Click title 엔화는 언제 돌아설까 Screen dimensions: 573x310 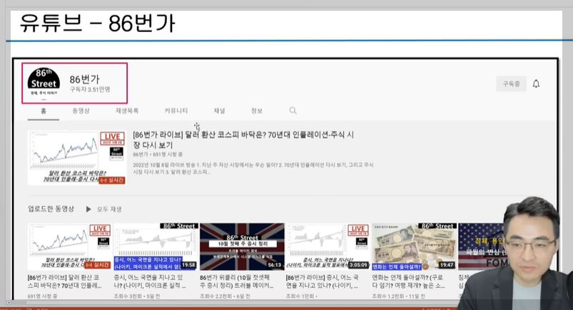point(409,281)
